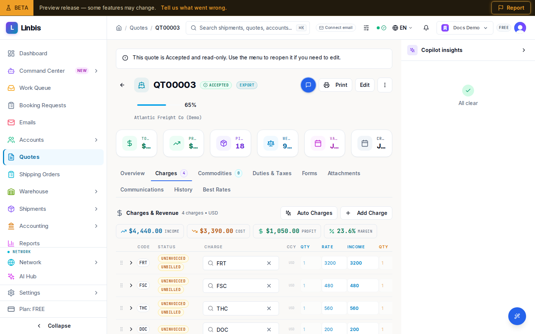Open the EN language dropdown
Image resolution: width=535 pixels, height=334 pixels.
402,28
